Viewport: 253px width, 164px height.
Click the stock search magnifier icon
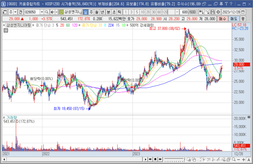pos(46,12)
